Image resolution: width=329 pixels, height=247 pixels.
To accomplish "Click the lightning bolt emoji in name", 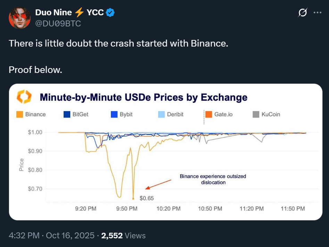I will (79, 13).
